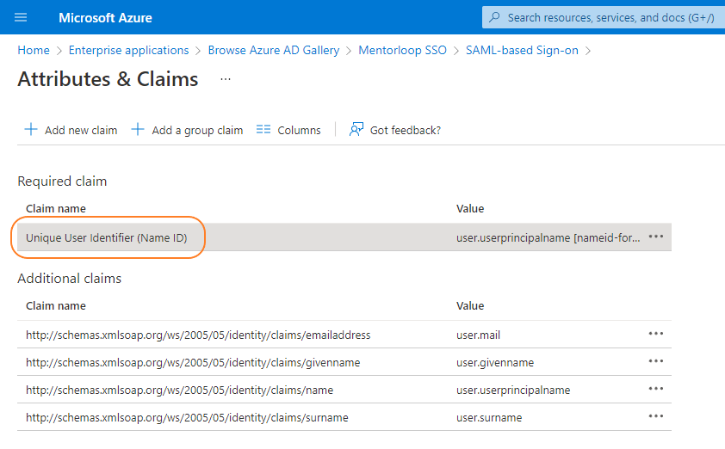Select the claims/givenname claim name

(x=193, y=363)
